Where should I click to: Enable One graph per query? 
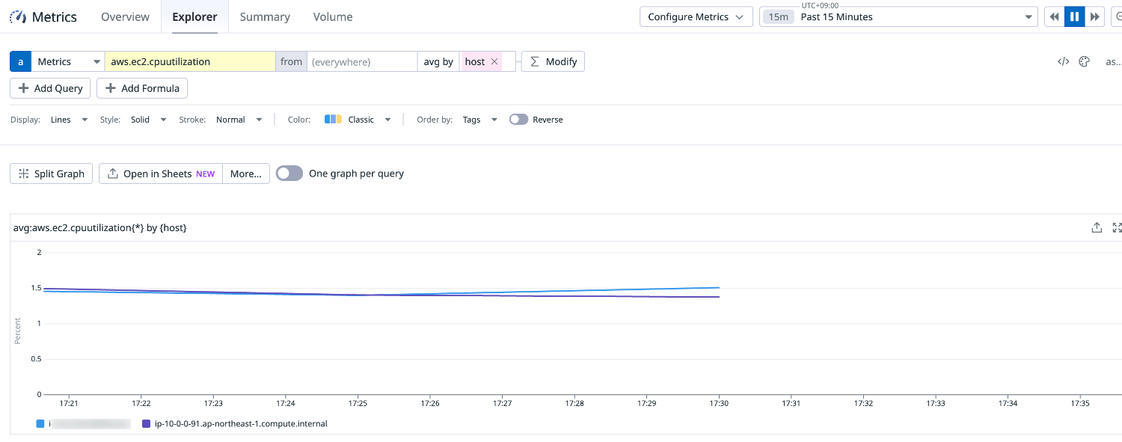click(x=289, y=174)
